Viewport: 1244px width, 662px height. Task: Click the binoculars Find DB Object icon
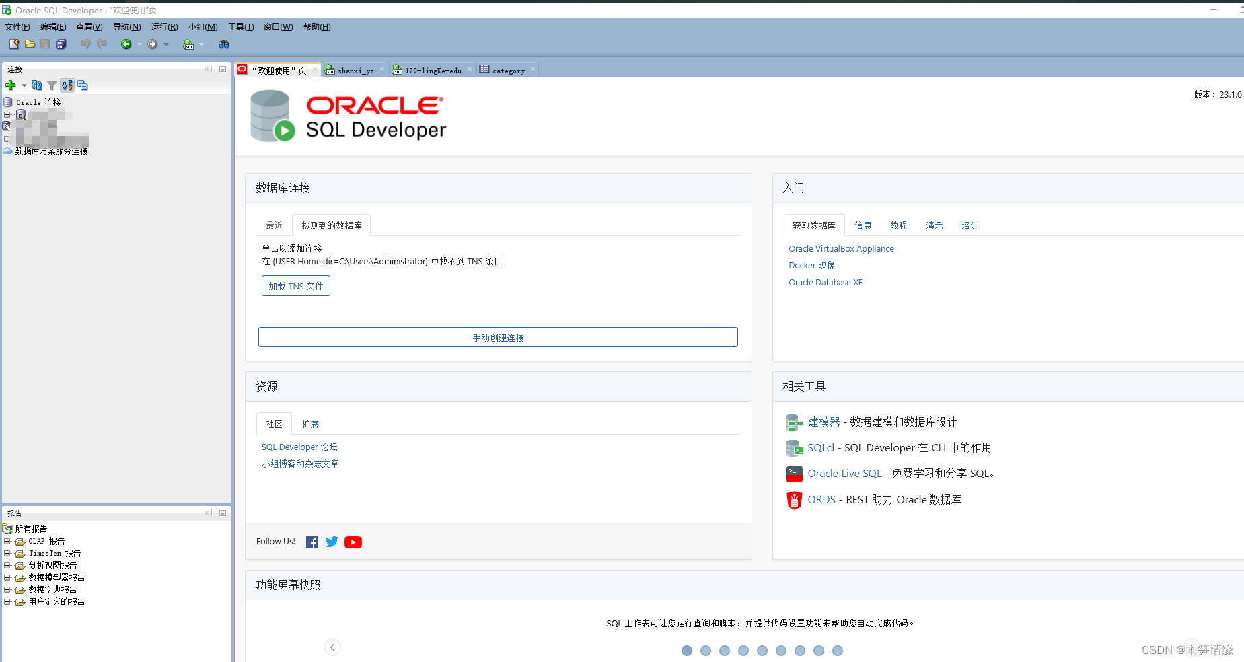pyautogui.click(x=224, y=44)
